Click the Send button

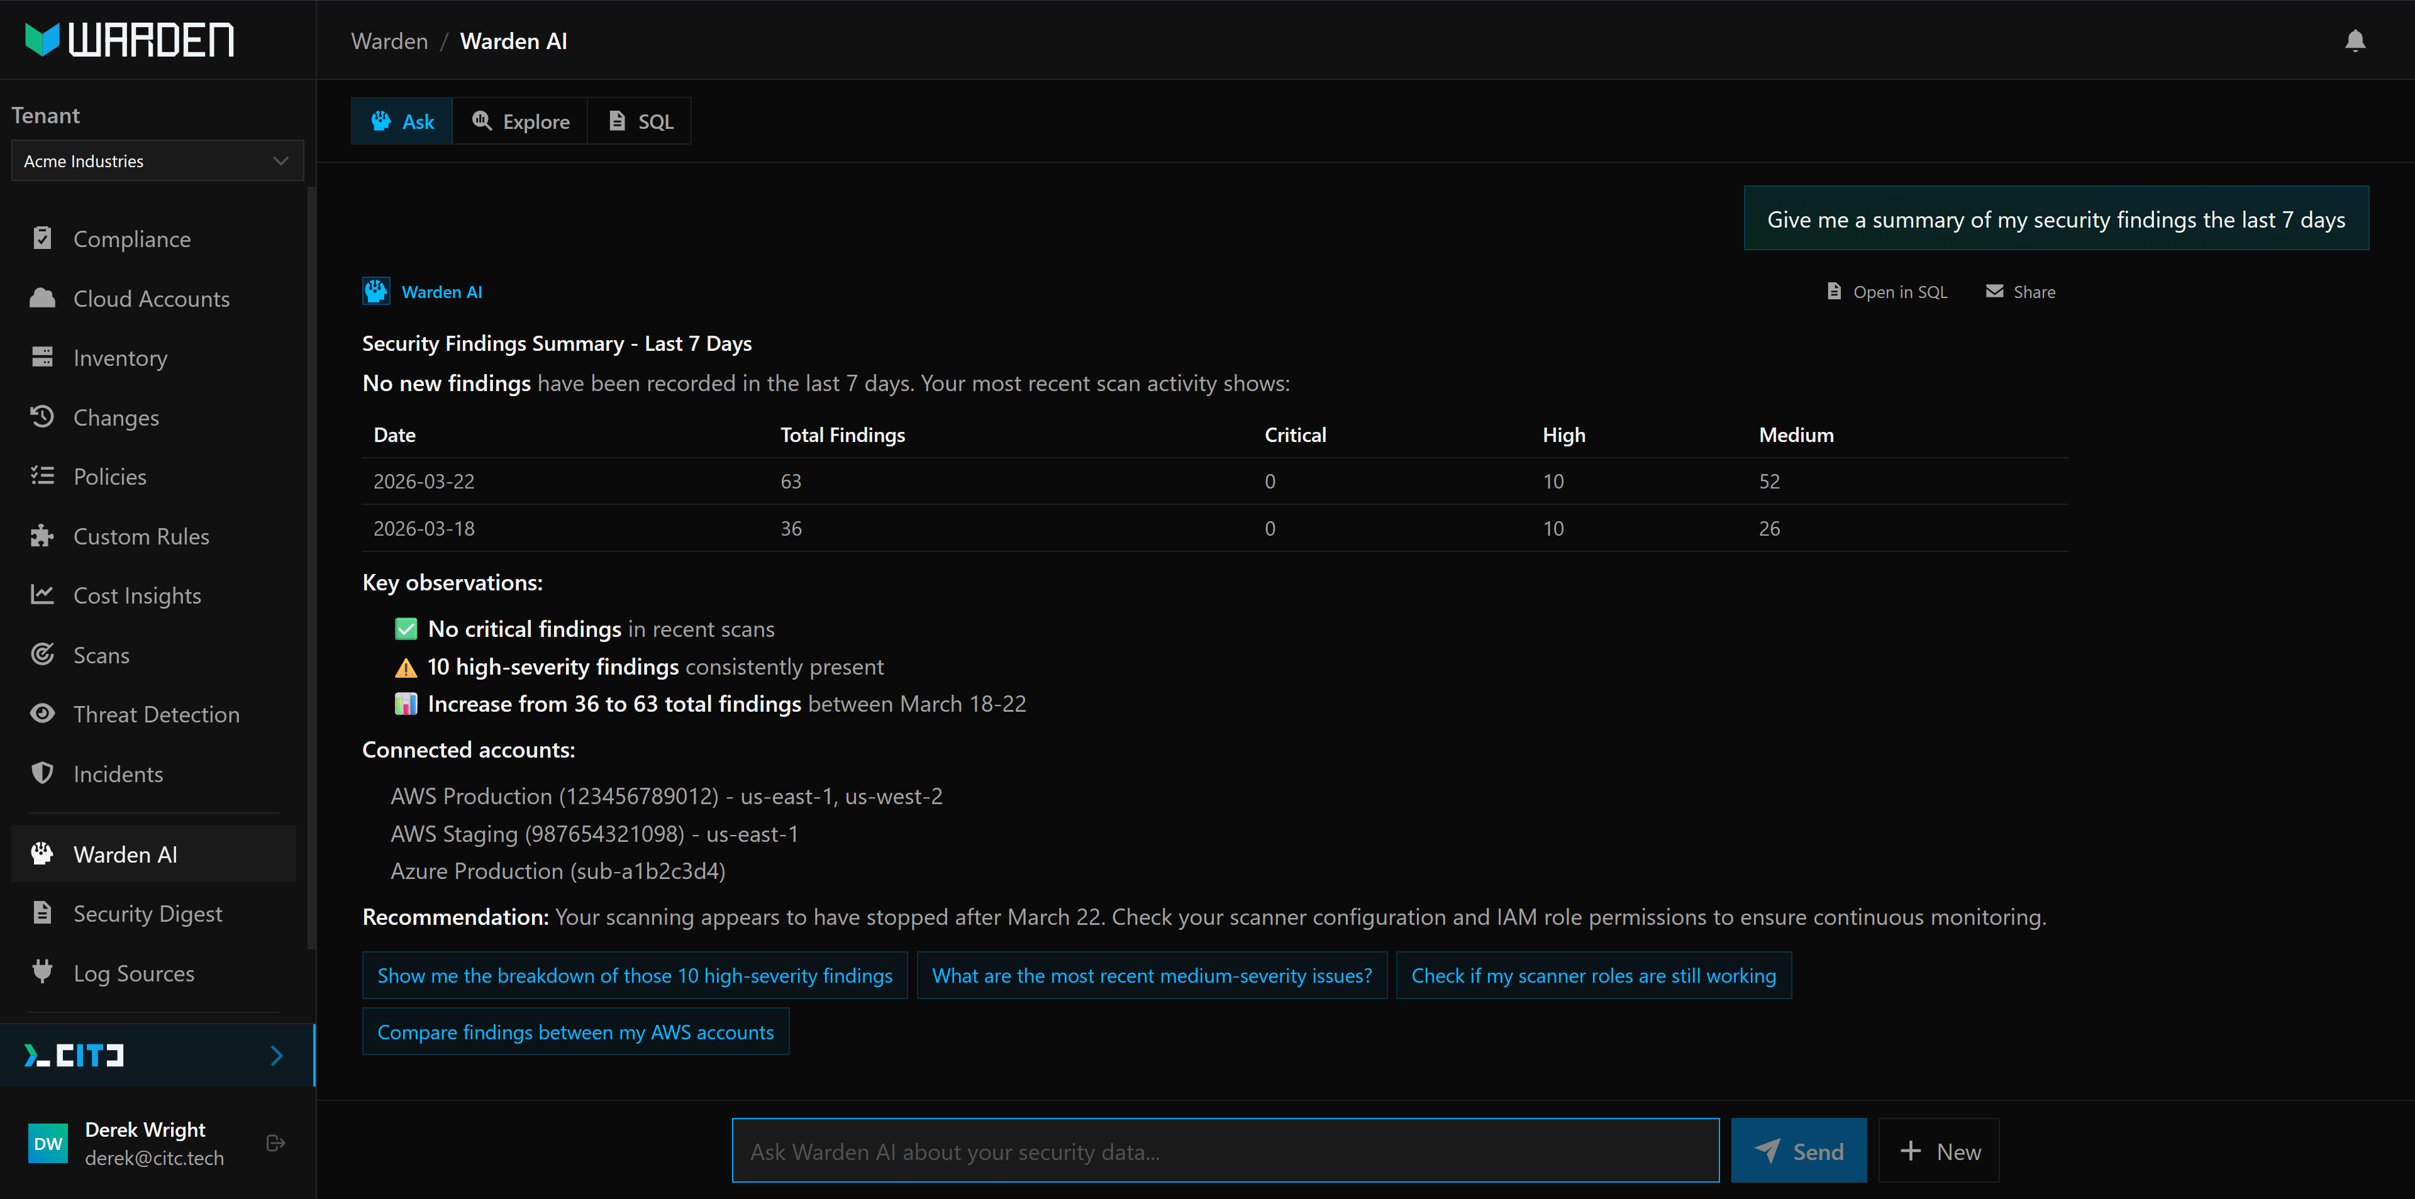click(x=1798, y=1150)
